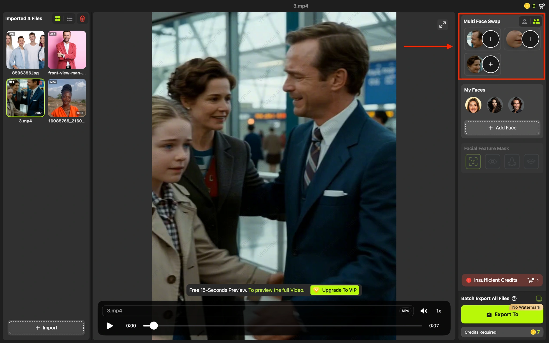The width and height of the screenshot is (549, 343).
Task: Change the 1x playback speed
Action: pyautogui.click(x=439, y=311)
